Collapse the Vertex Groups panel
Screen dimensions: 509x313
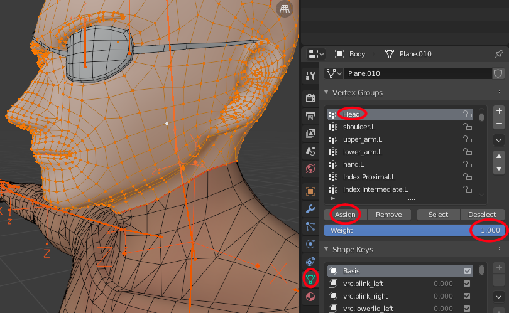(x=326, y=92)
